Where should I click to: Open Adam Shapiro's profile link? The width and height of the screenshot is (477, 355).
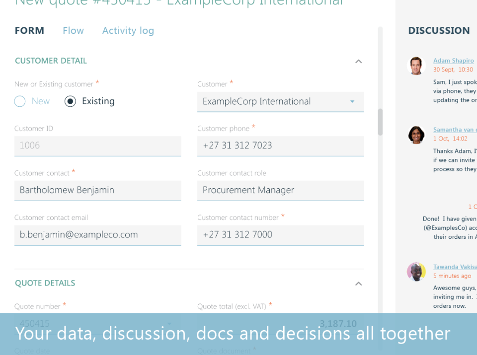453,60
